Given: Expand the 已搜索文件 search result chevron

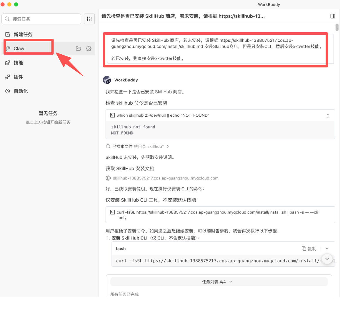Looking at the screenshot, I should [168, 147].
